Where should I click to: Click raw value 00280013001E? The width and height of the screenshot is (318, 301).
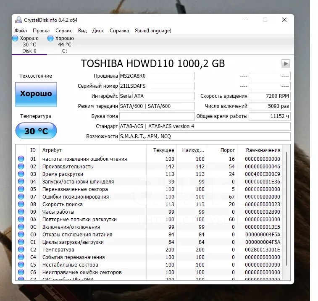click(263, 249)
